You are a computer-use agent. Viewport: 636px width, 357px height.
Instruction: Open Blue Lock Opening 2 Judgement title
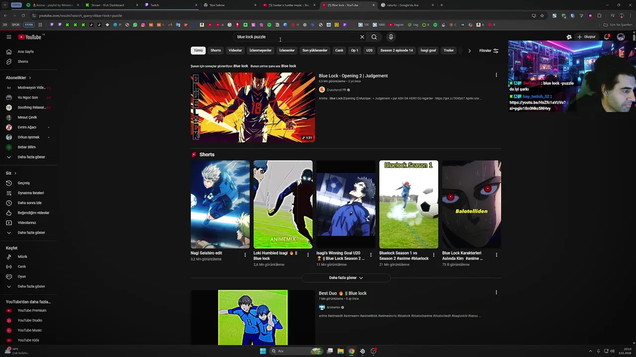coord(353,76)
